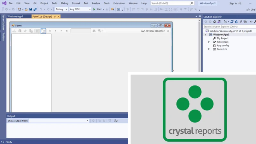Go to first page in report viewer
The width and height of the screenshot is (256, 144).
pos(50,31)
